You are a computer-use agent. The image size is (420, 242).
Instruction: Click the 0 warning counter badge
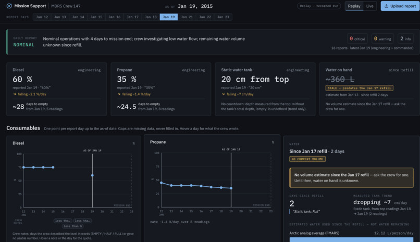[382, 39]
